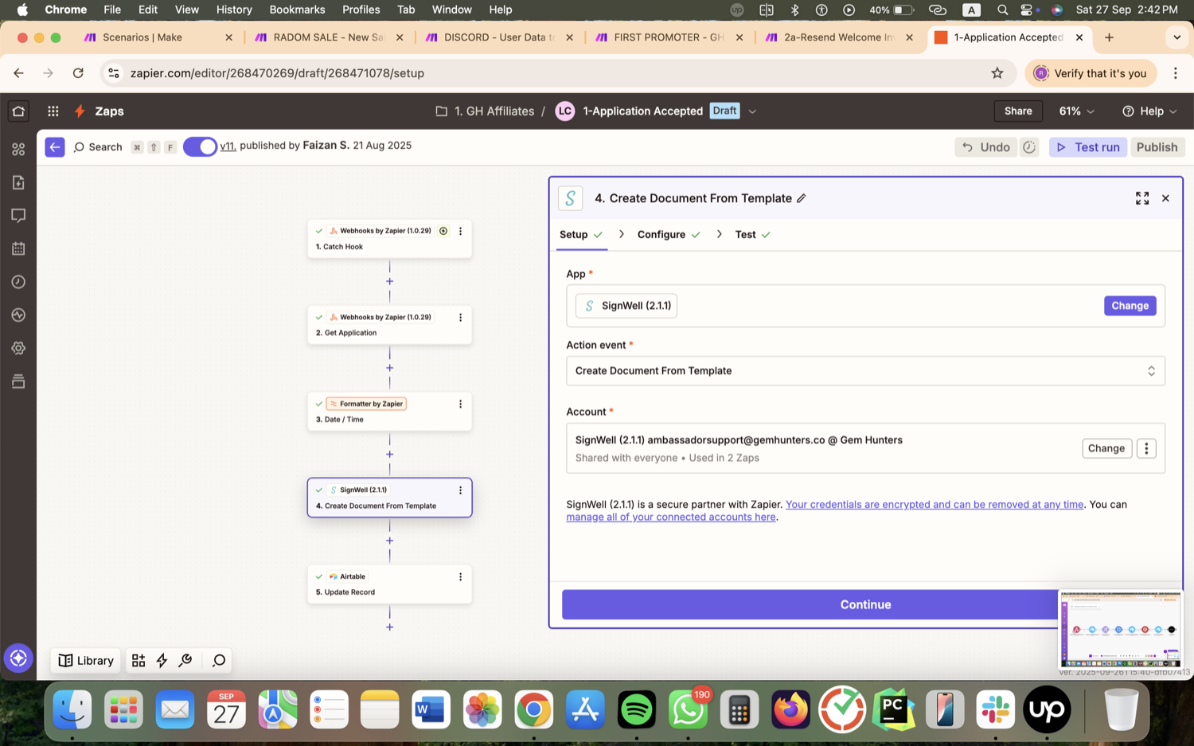
Task: Click the wrench tools icon in bottom toolbar
Action: (185, 661)
